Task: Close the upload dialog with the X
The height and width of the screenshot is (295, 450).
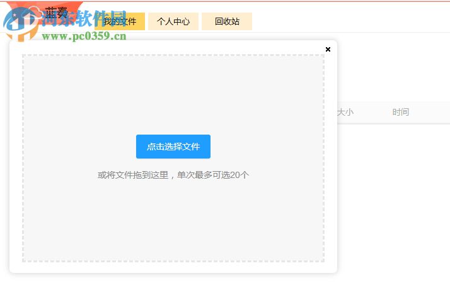Action: (x=328, y=49)
